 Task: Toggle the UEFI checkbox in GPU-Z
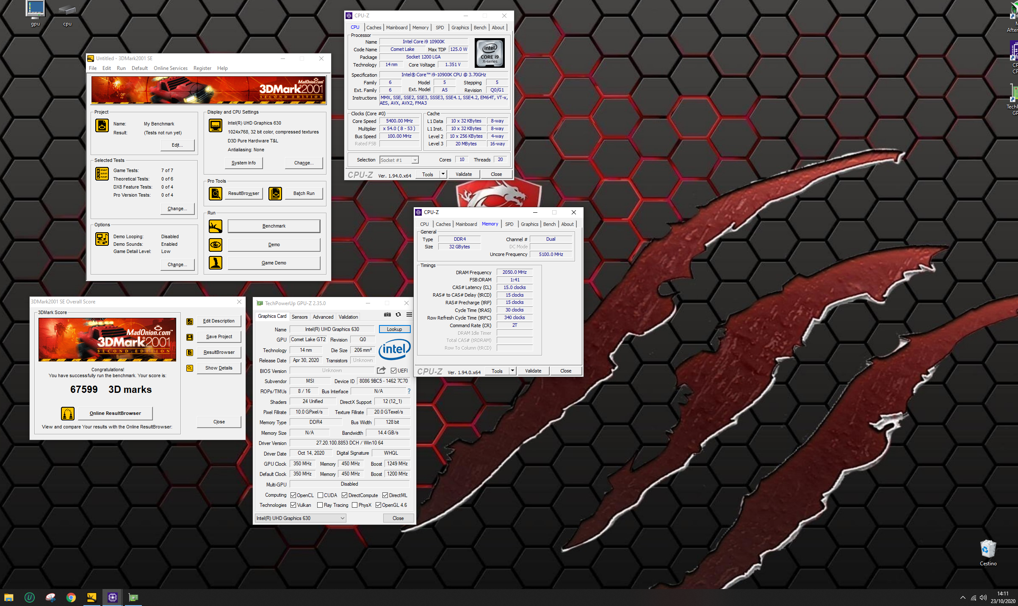pyautogui.click(x=393, y=371)
